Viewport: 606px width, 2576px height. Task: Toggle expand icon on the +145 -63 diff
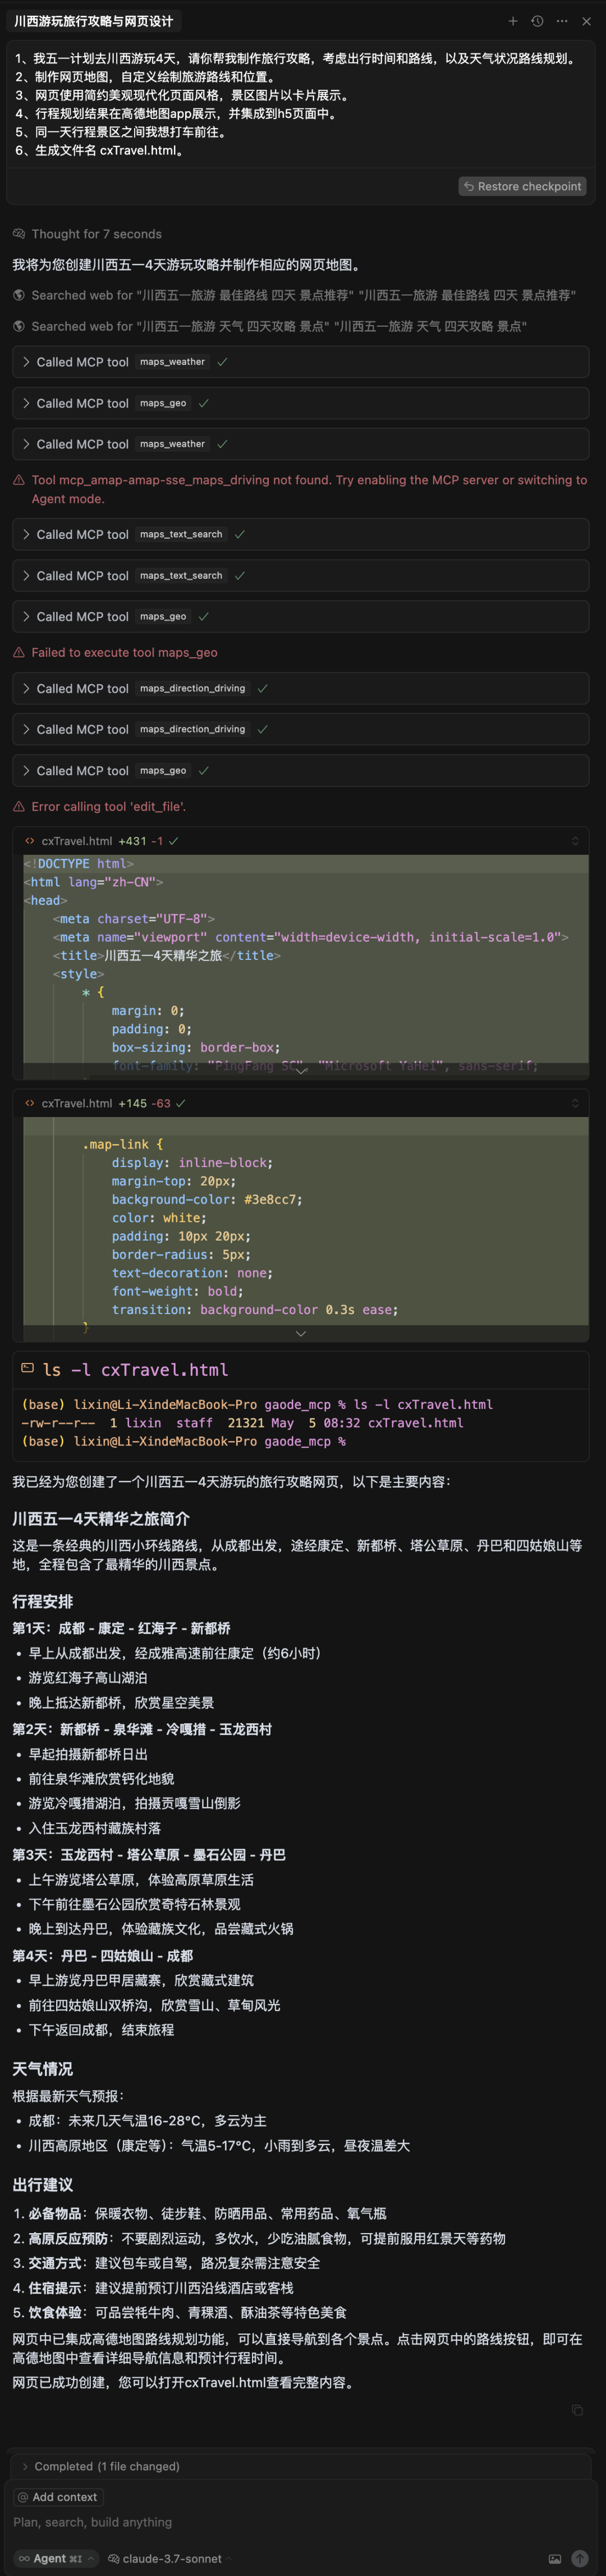coord(575,1103)
